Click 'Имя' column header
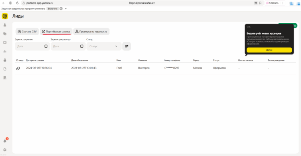 point(119,60)
